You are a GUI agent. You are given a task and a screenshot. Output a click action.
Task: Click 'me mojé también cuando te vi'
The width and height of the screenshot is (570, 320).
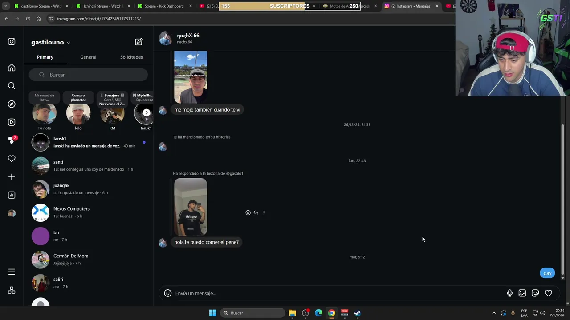[207, 110]
